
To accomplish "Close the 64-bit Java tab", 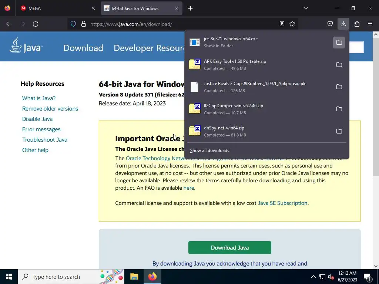I will (x=177, y=8).
